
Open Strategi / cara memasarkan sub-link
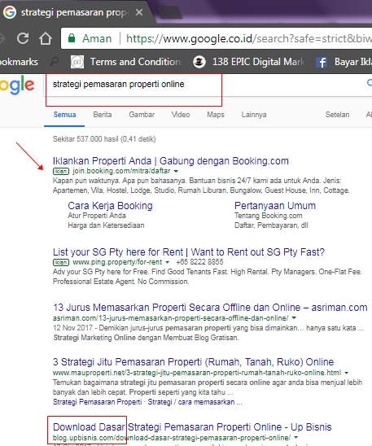click(x=195, y=402)
